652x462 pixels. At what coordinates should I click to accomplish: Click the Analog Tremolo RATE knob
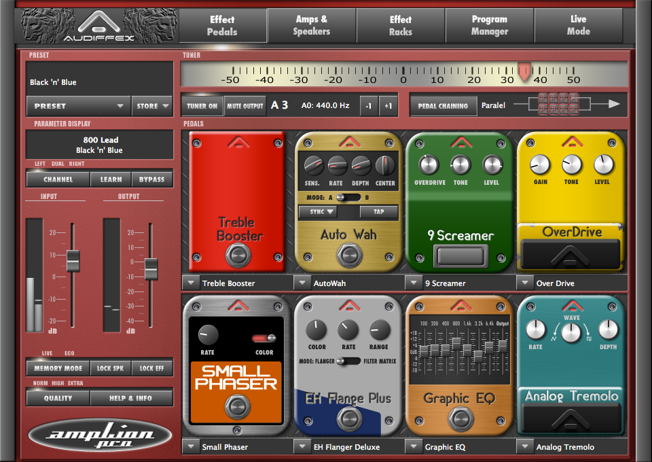[536, 330]
